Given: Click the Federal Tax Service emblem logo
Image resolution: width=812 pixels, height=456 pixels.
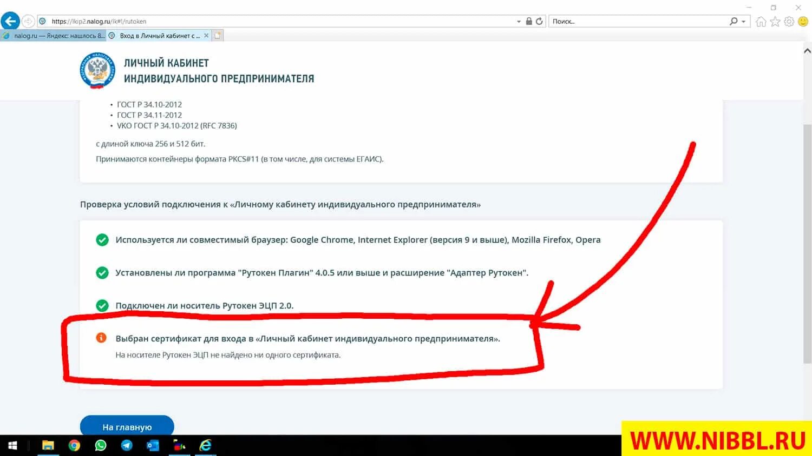Looking at the screenshot, I should pyautogui.click(x=98, y=70).
